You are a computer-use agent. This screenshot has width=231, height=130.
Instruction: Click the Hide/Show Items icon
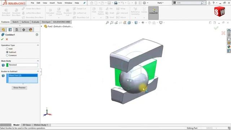point(143,22)
